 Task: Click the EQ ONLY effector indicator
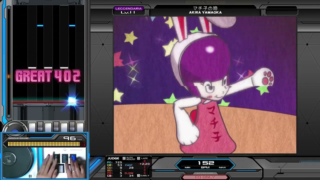click(x=205, y=177)
